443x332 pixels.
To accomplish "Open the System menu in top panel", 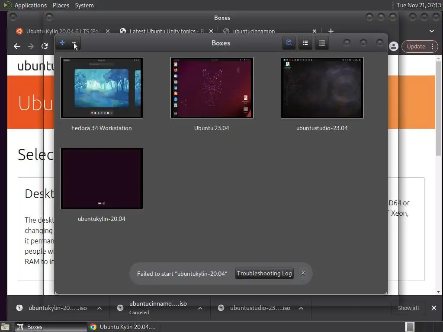I will click(x=84, y=5).
